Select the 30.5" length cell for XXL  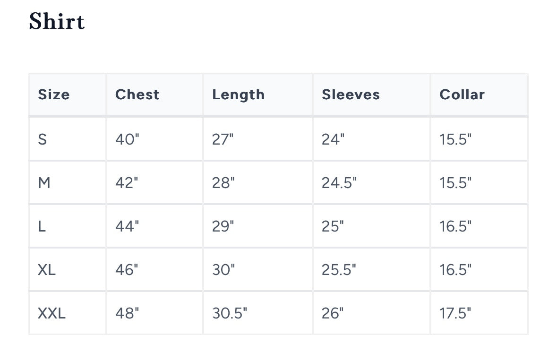click(230, 313)
